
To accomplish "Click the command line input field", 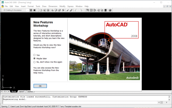I will [x=80, y=102].
